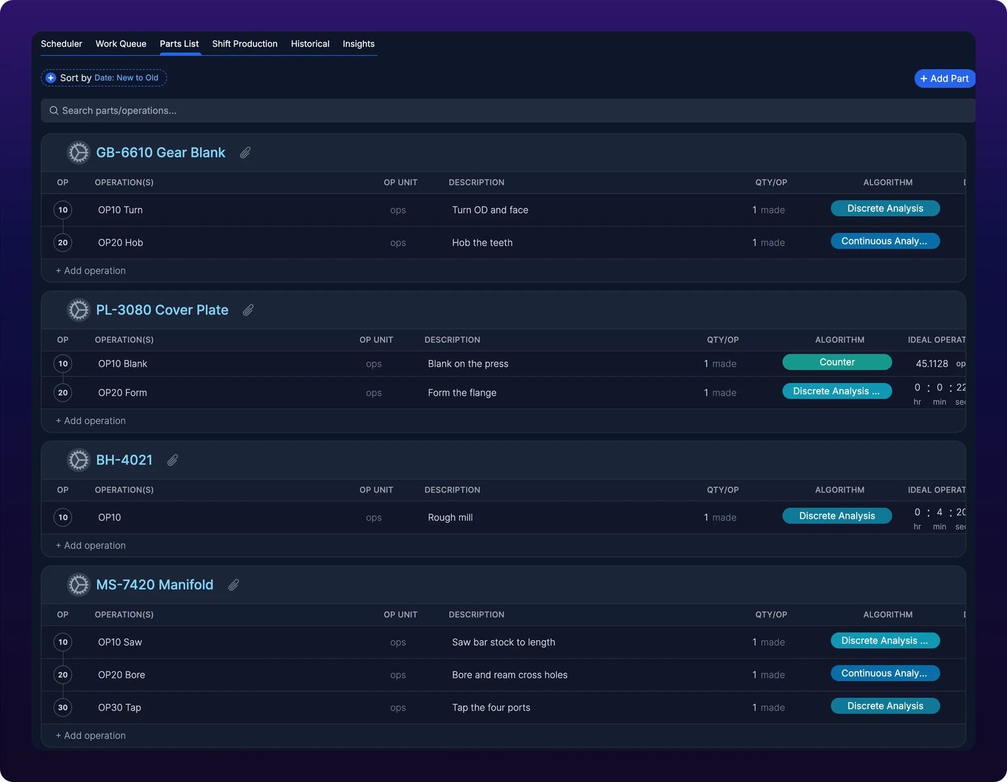Open the Shift Production tab
Viewport: 1007px width, 782px height.
click(245, 44)
